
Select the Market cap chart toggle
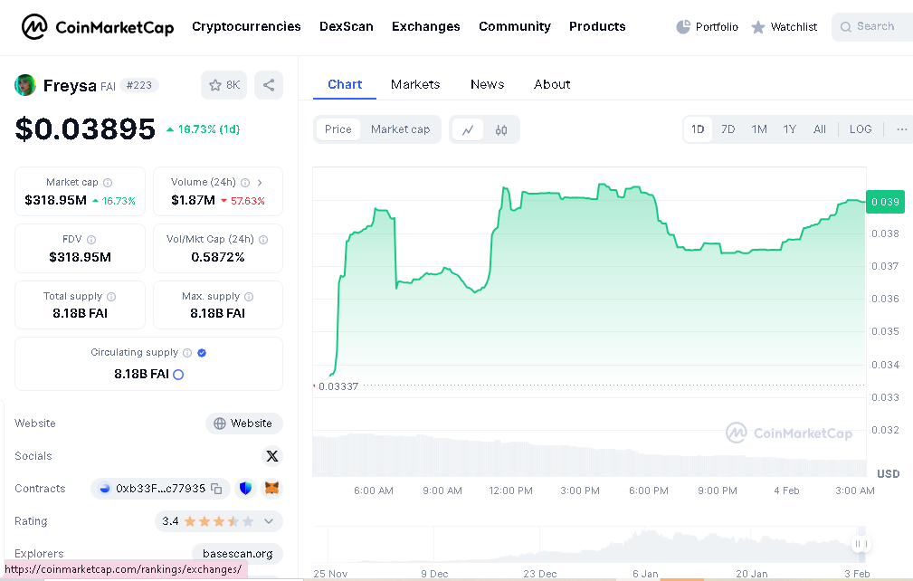point(401,129)
